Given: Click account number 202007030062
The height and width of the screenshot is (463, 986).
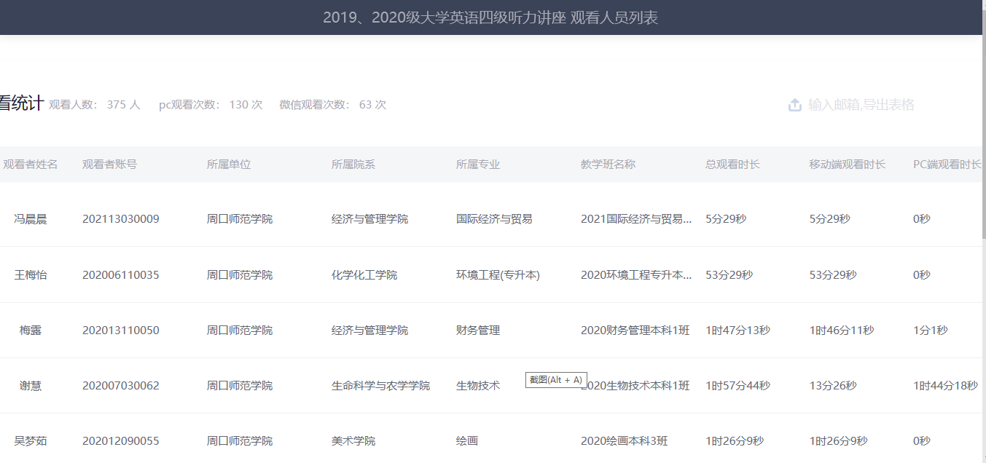Looking at the screenshot, I should (x=120, y=386).
